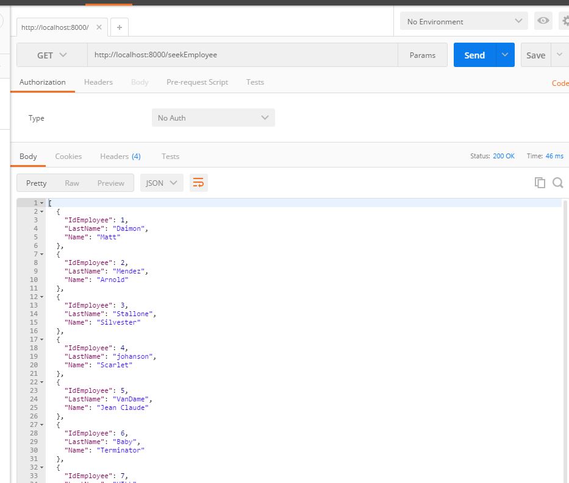Collapse the object starting at line 22
This screenshot has height=483, width=569.
pyautogui.click(x=41, y=383)
